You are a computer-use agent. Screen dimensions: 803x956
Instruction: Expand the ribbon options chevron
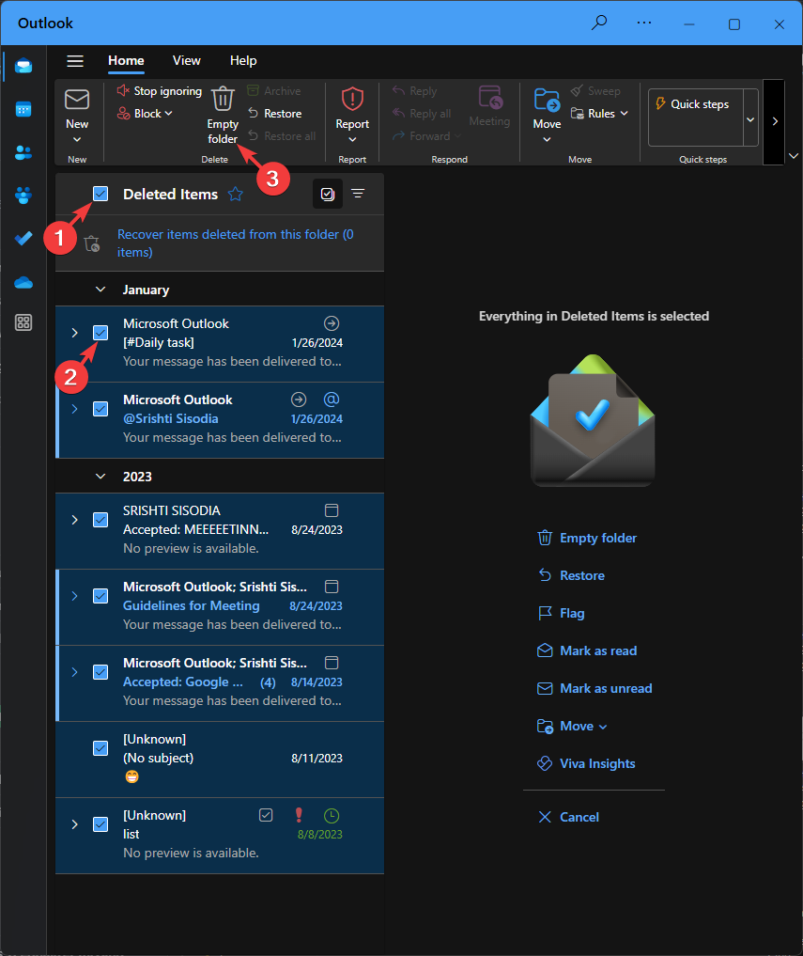point(794,156)
